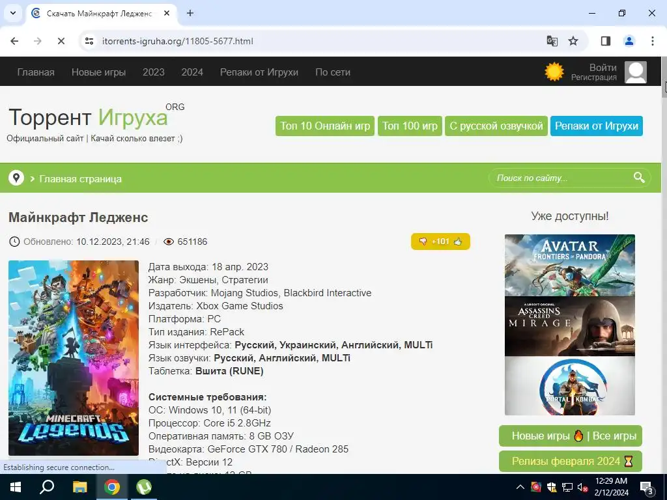Click Топ 10 Онлайн игр button
667x500 pixels.
(x=325, y=126)
